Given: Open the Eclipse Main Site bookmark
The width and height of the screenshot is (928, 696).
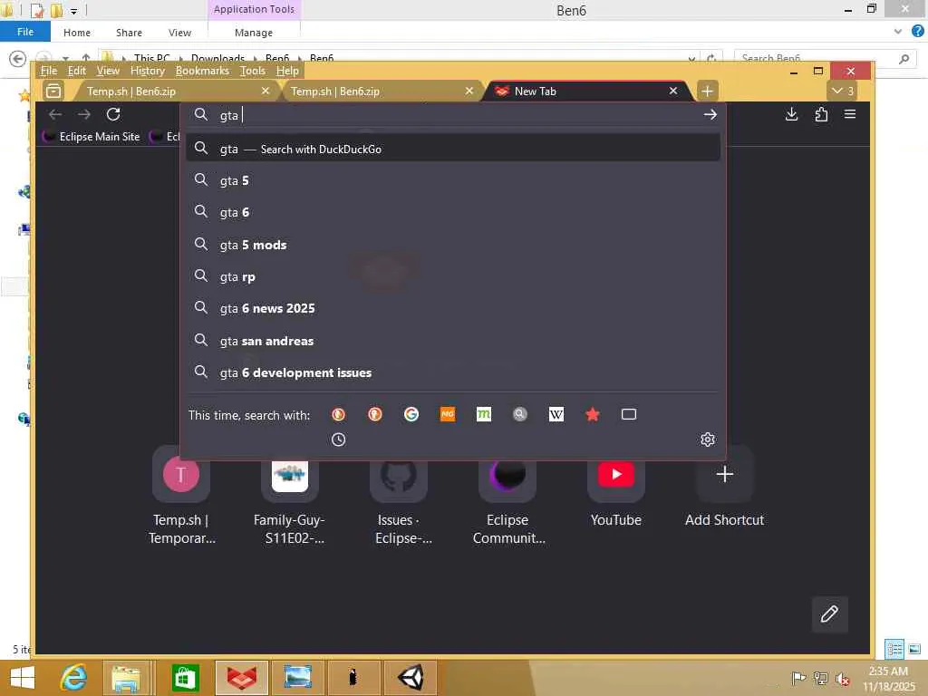Looking at the screenshot, I should point(92,137).
